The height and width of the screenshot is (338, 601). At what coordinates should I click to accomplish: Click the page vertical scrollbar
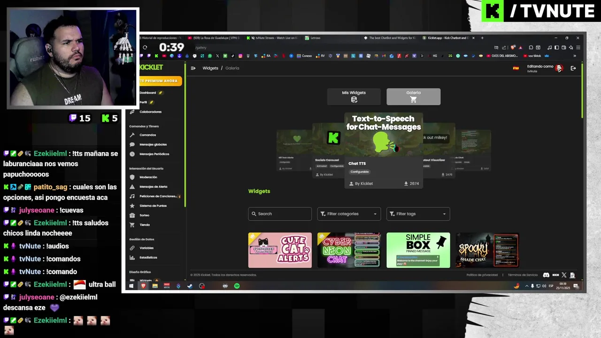point(582,90)
